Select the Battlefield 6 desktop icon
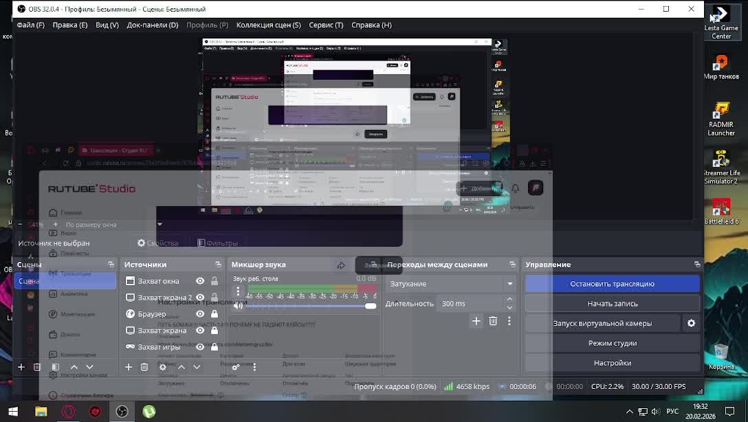Screen dimensions: 748x422 720,212
